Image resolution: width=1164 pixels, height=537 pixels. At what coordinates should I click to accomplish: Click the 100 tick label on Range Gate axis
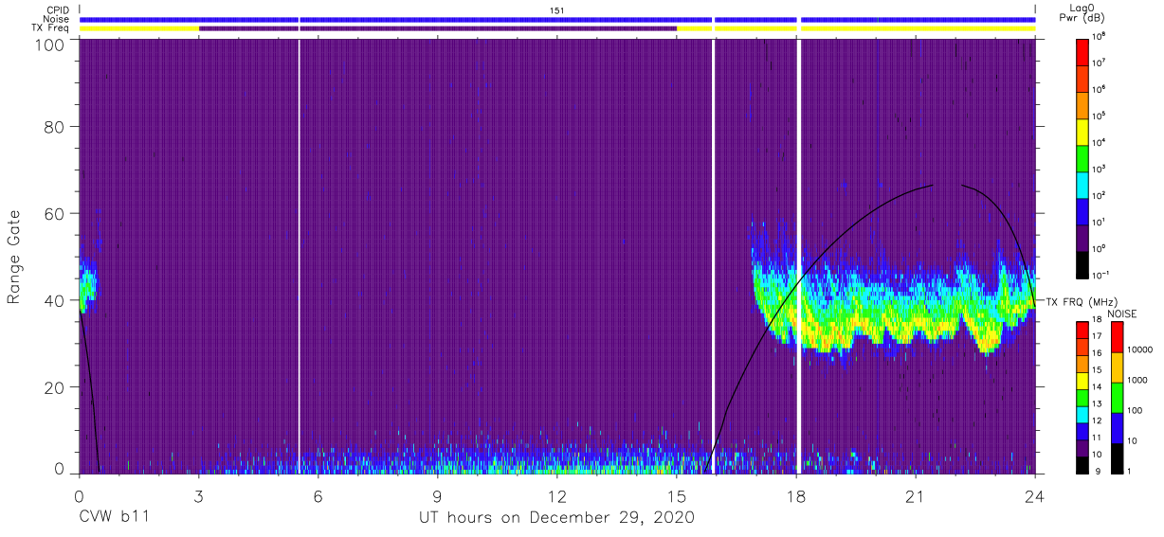click(x=50, y=44)
